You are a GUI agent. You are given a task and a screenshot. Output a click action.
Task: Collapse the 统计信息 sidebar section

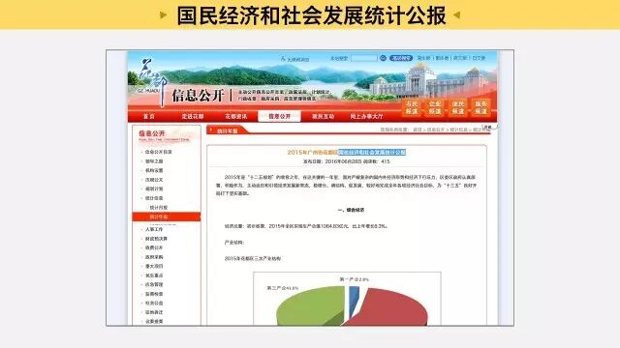click(x=154, y=198)
